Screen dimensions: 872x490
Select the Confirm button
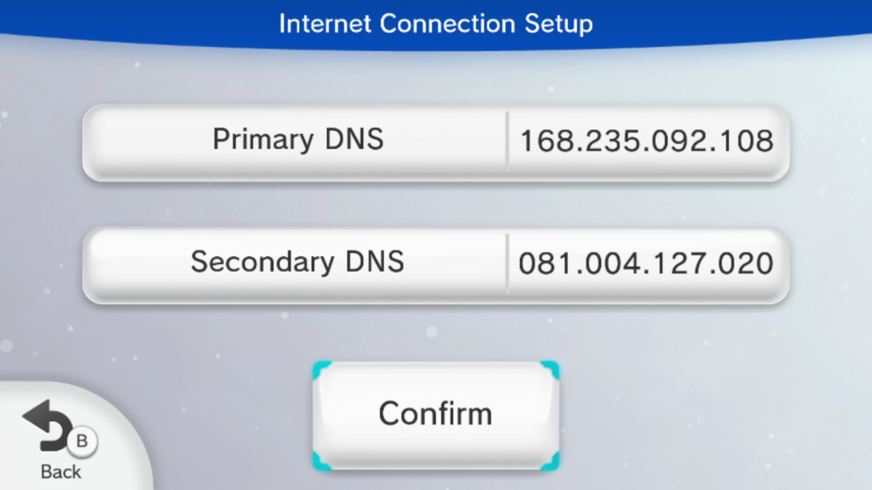coord(436,416)
